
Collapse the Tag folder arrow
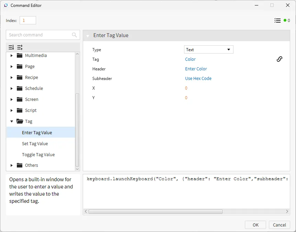(12, 121)
